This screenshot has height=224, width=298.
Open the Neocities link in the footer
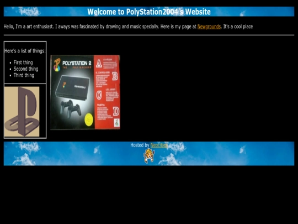pos(159,145)
